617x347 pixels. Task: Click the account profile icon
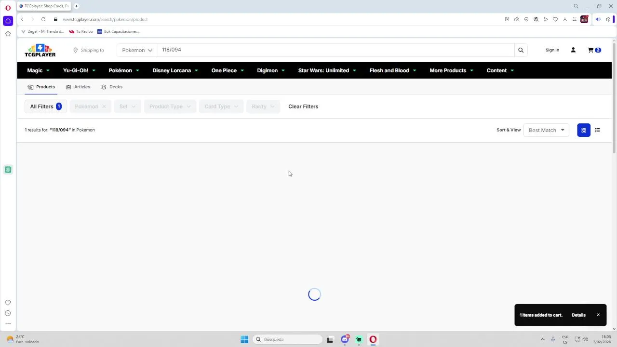pos(573,50)
